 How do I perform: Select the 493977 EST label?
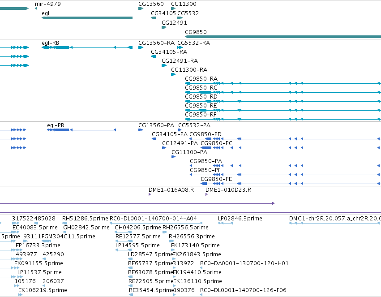(26, 255)
